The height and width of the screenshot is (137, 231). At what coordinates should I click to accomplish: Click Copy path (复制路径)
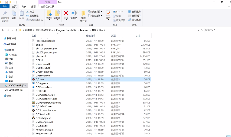32,16
